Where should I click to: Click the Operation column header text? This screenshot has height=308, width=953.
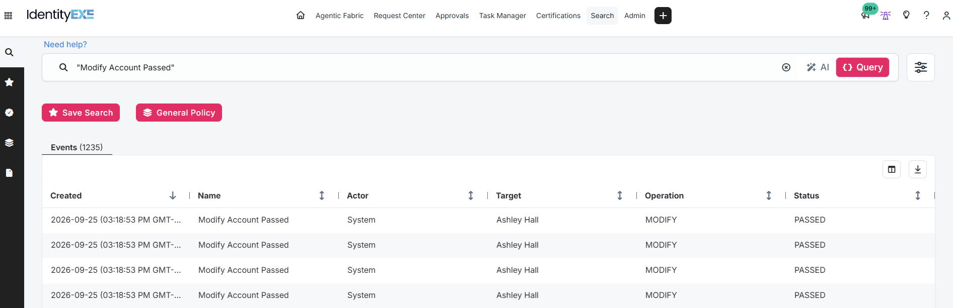664,195
